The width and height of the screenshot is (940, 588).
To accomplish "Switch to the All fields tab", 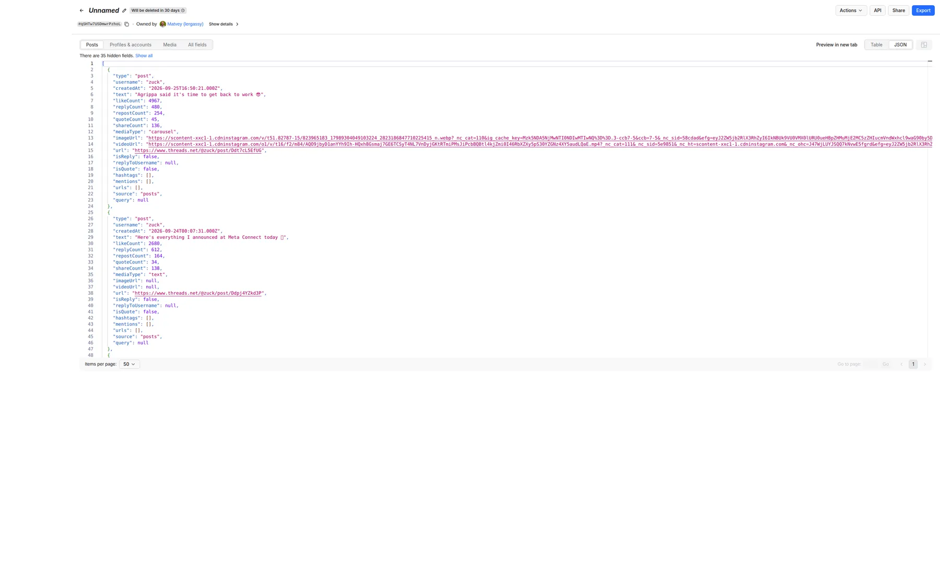I will [197, 45].
